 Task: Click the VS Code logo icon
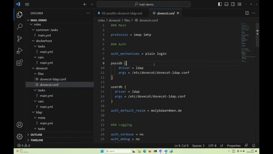point(18,4)
